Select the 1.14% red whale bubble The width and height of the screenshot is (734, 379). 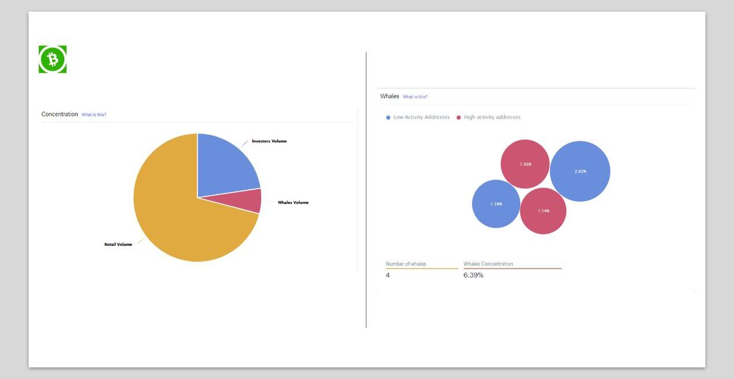pyautogui.click(x=543, y=211)
